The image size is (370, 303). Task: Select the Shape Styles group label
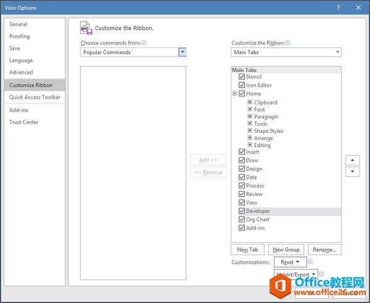click(x=268, y=131)
